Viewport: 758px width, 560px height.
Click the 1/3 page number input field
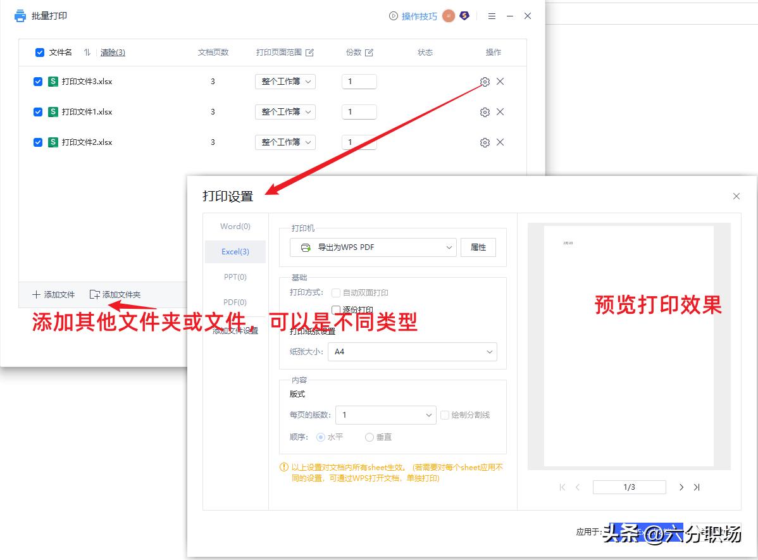629,487
